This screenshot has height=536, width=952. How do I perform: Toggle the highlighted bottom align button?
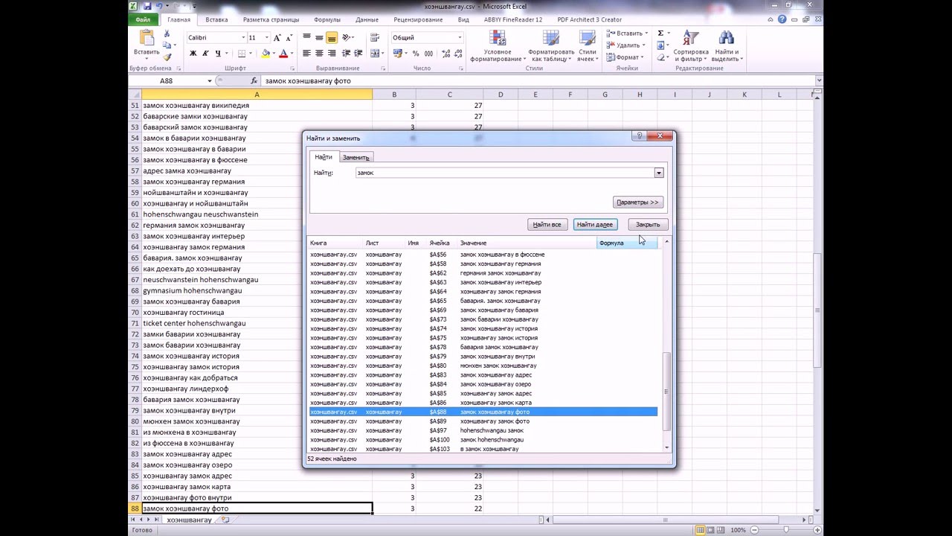[332, 37]
